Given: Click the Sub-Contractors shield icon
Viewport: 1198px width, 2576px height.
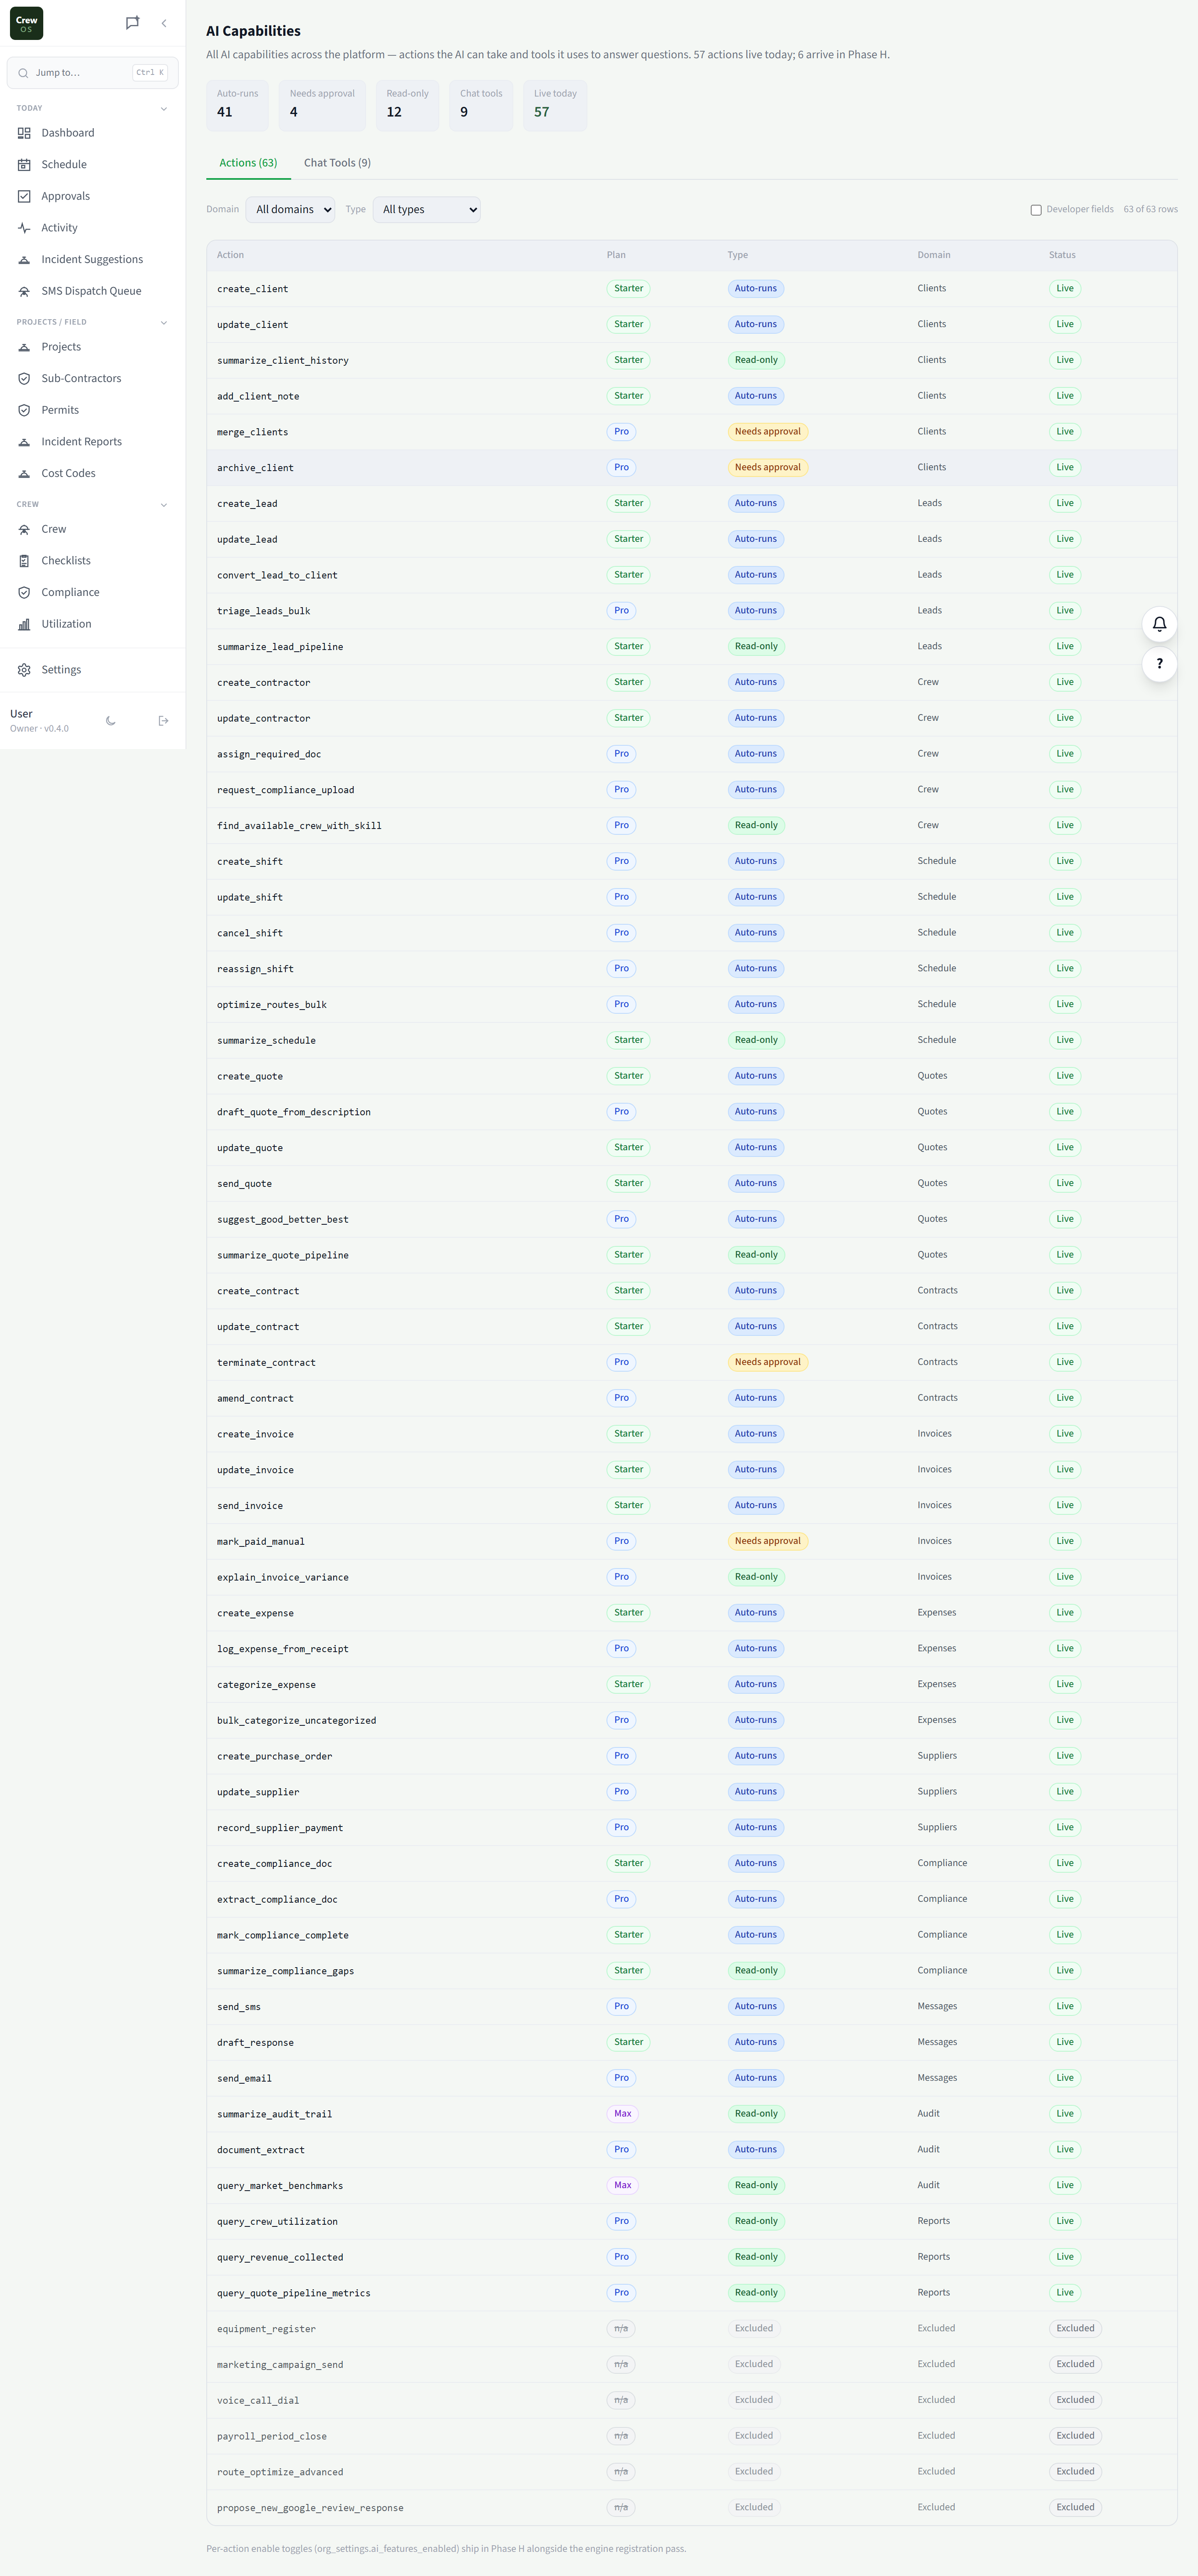Looking at the screenshot, I should point(24,379).
